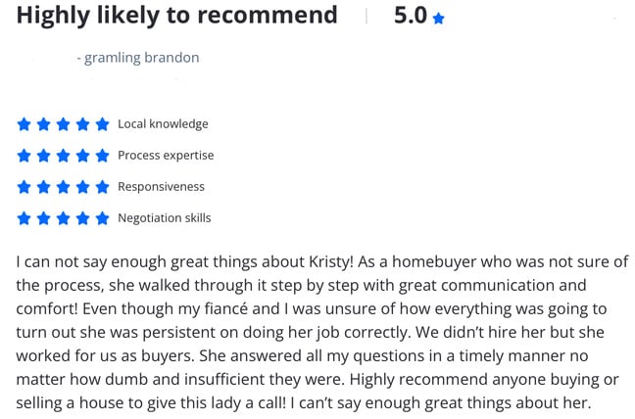
Task: Click the 5.0 rating score
Action: point(411,16)
